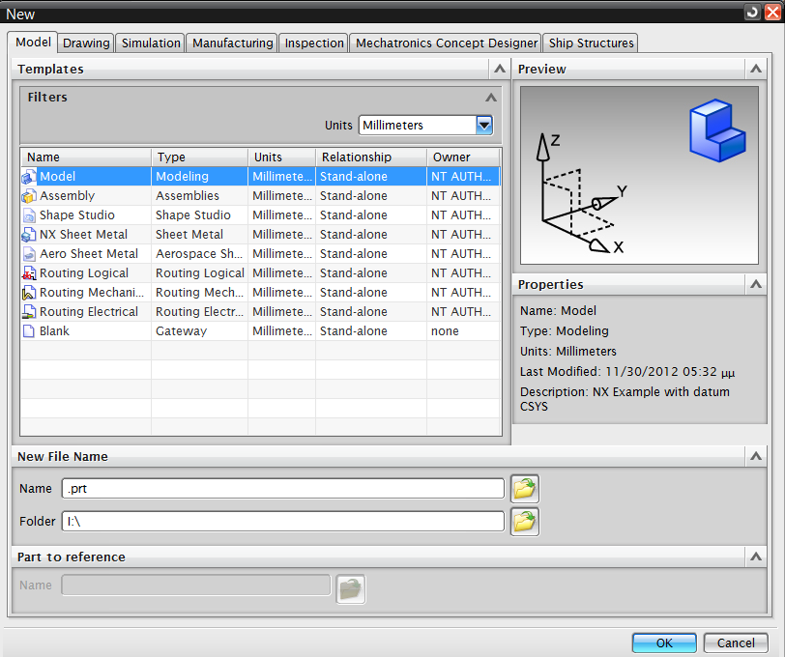Collapse the Preview section
Viewport: 785px width, 657px height.
tap(755, 69)
